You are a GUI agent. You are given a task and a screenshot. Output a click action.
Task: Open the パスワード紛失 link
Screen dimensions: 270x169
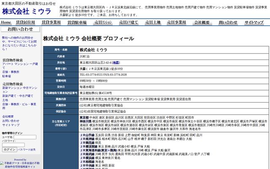[27, 150]
